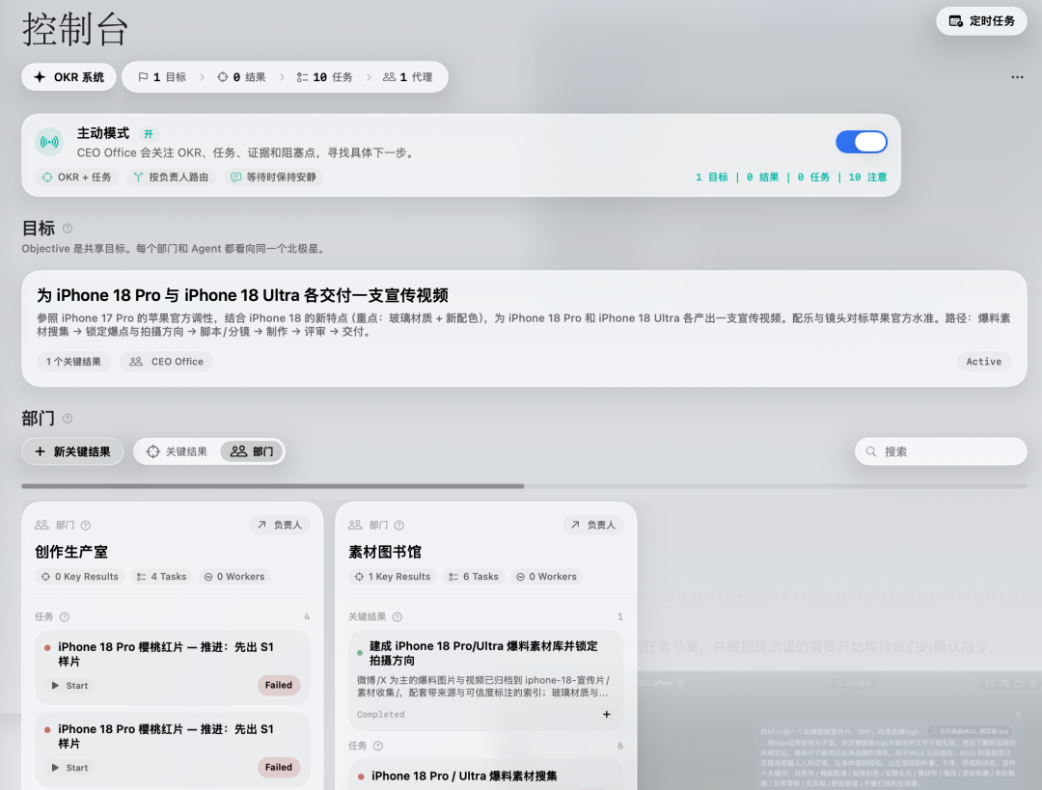Switch to the 部门 view tab

tap(252, 451)
